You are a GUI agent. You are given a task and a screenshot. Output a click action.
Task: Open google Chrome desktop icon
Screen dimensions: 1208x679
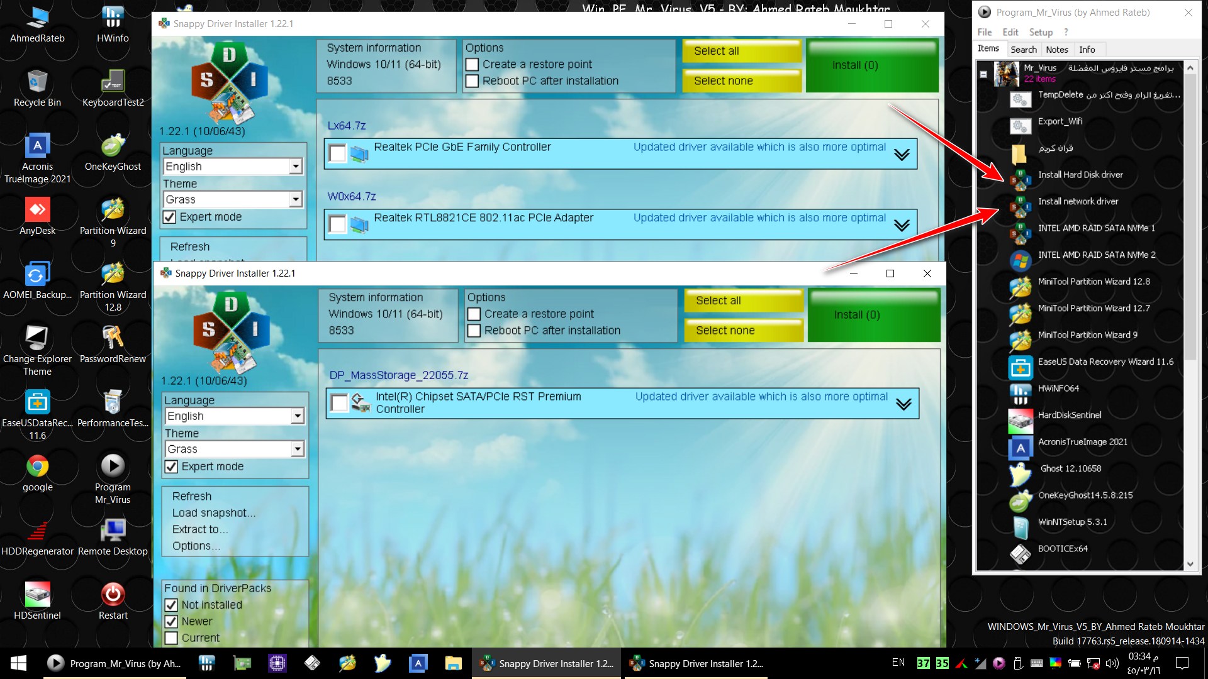click(37, 473)
